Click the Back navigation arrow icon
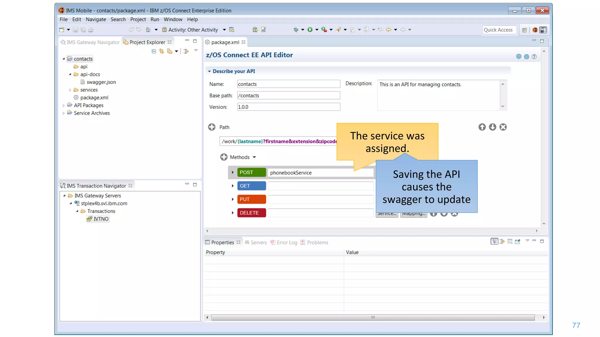This screenshot has height=337, width=600. click(x=389, y=30)
